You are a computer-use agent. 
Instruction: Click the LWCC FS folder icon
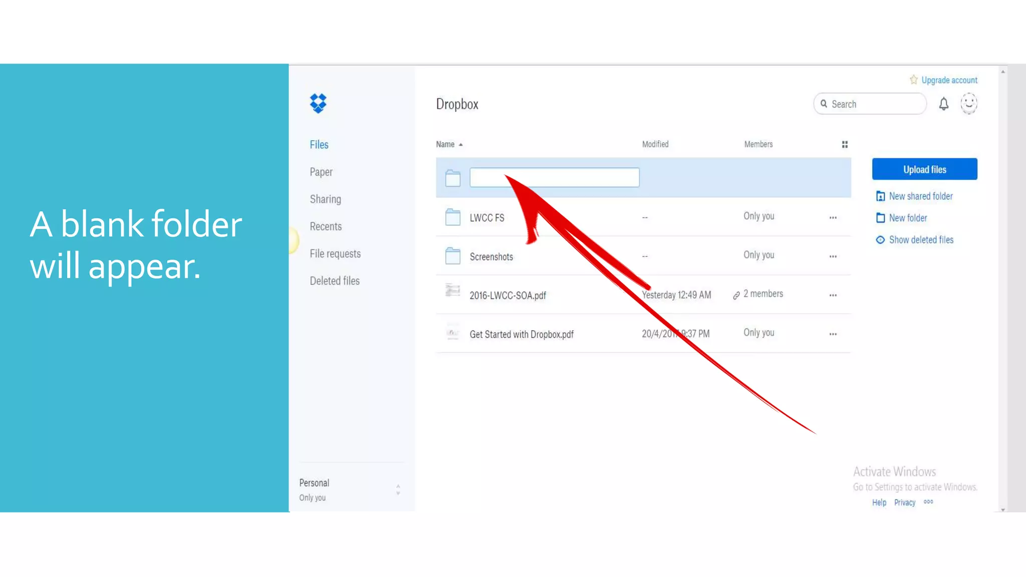[452, 217]
